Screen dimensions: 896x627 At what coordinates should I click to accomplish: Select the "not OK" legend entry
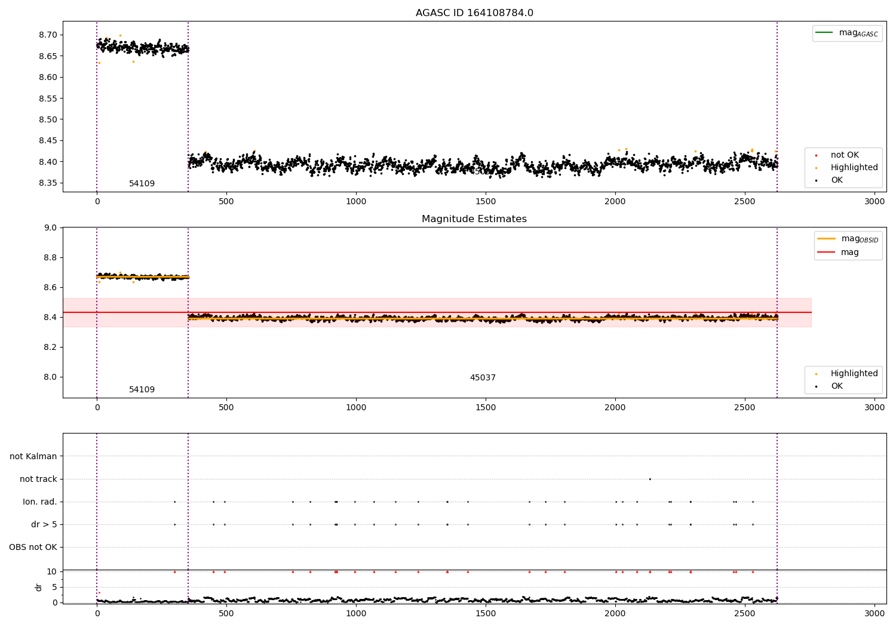click(845, 155)
